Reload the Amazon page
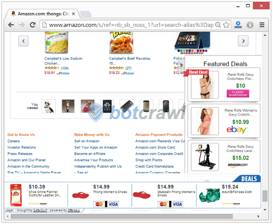 coord(32,25)
